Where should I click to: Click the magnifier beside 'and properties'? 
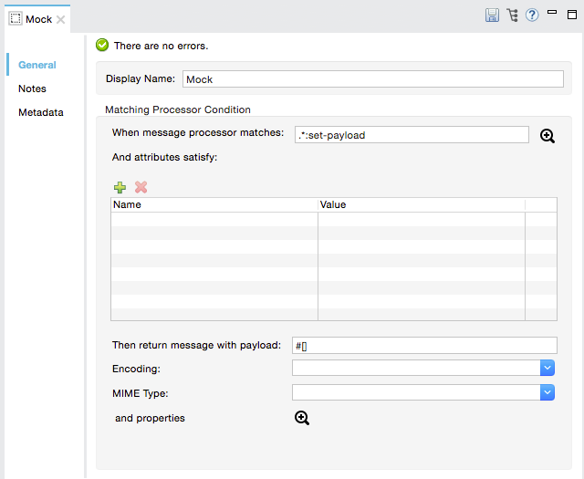(x=302, y=418)
